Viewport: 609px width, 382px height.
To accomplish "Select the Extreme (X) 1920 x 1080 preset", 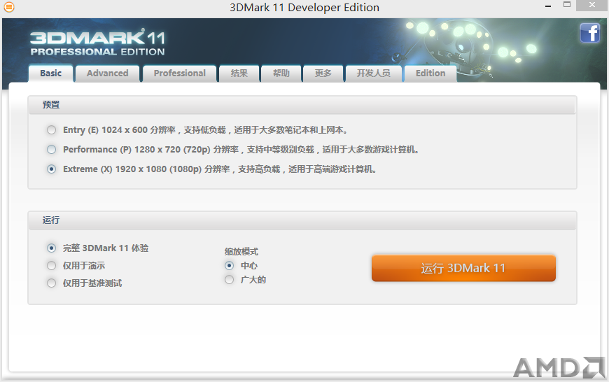I will point(51,169).
